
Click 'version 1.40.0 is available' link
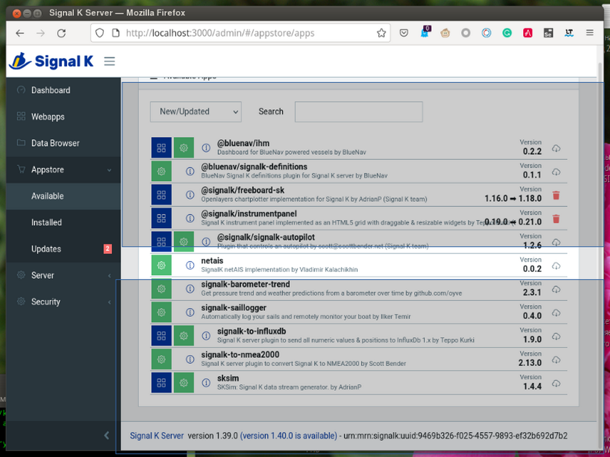(289, 436)
